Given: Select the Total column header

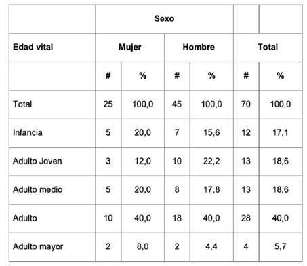Looking at the screenshot, I should pos(268,47).
